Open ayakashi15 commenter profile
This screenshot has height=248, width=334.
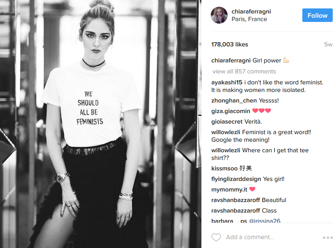click(x=227, y=82)
